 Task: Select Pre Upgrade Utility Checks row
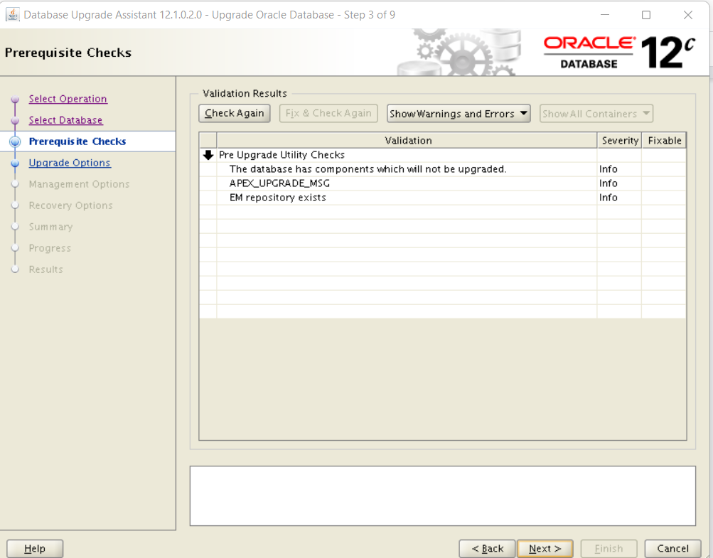pyautogui.click(x=443, y=155)
